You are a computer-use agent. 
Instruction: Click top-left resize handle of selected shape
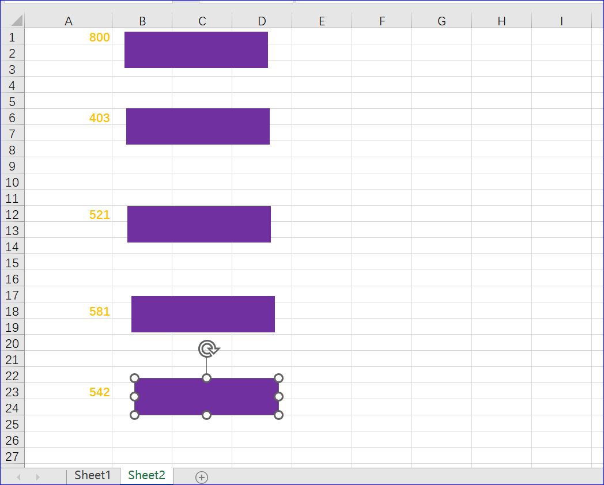point(134,378)
